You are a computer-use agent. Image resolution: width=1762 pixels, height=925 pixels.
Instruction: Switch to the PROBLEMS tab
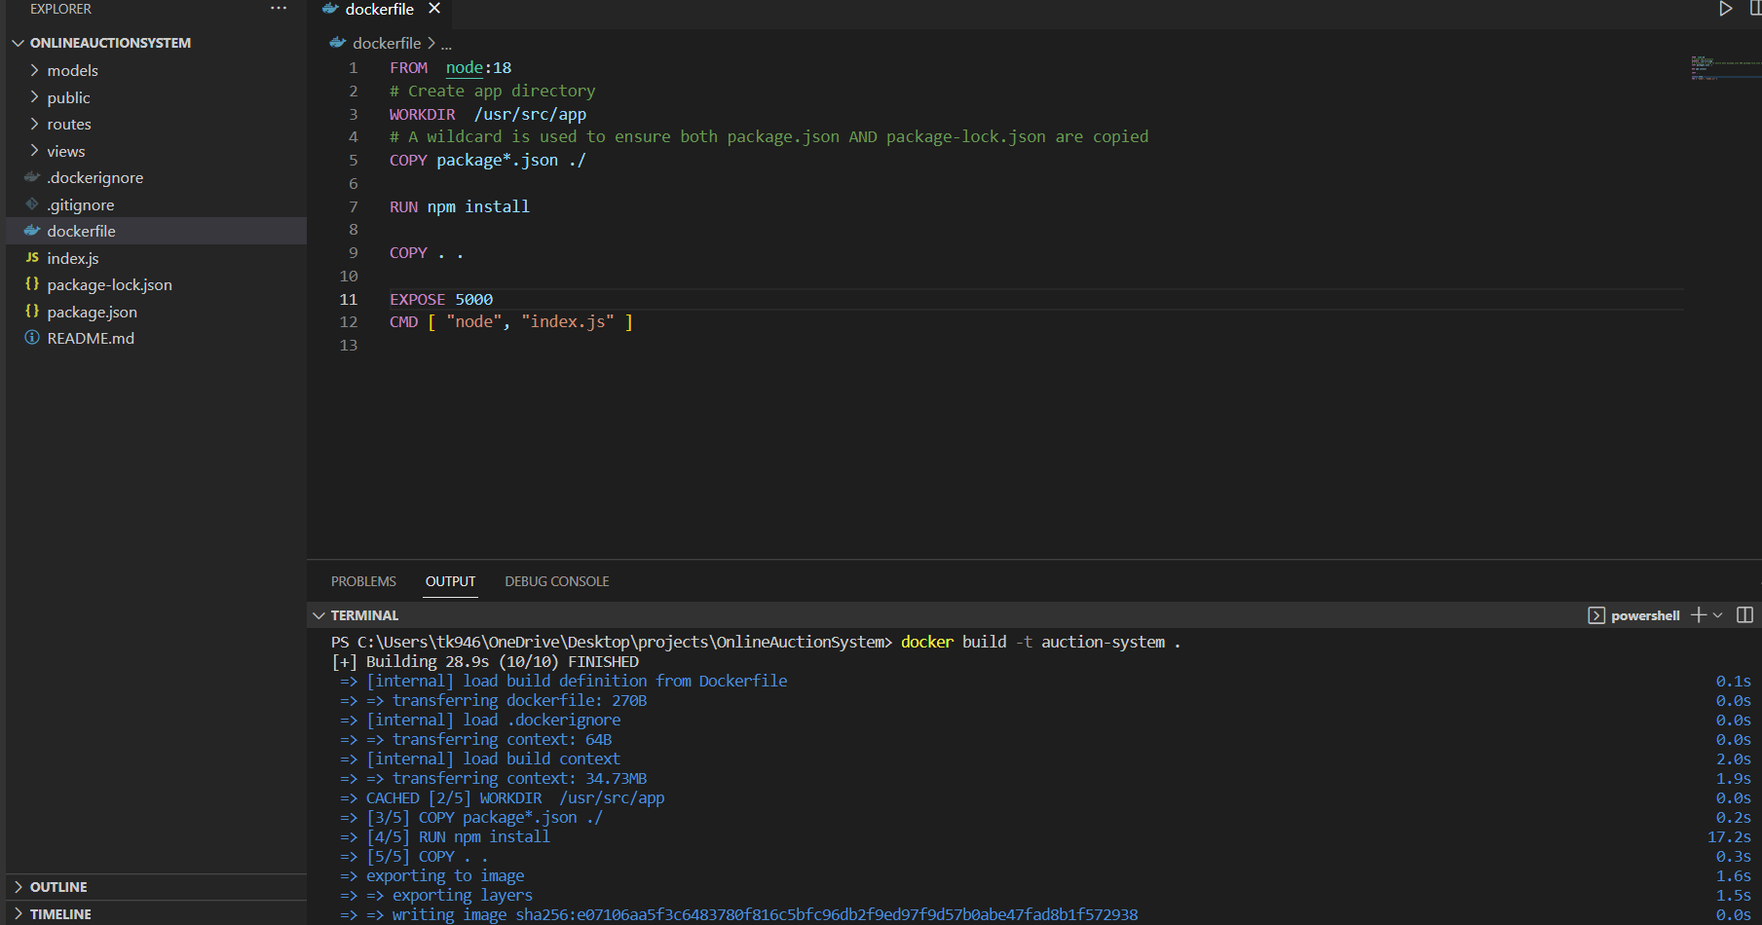[363, 581]
